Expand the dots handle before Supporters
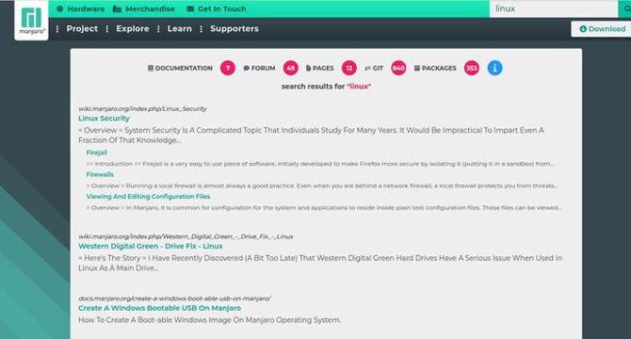The width and height of the screenshot is (631, 339). (202, 29)
